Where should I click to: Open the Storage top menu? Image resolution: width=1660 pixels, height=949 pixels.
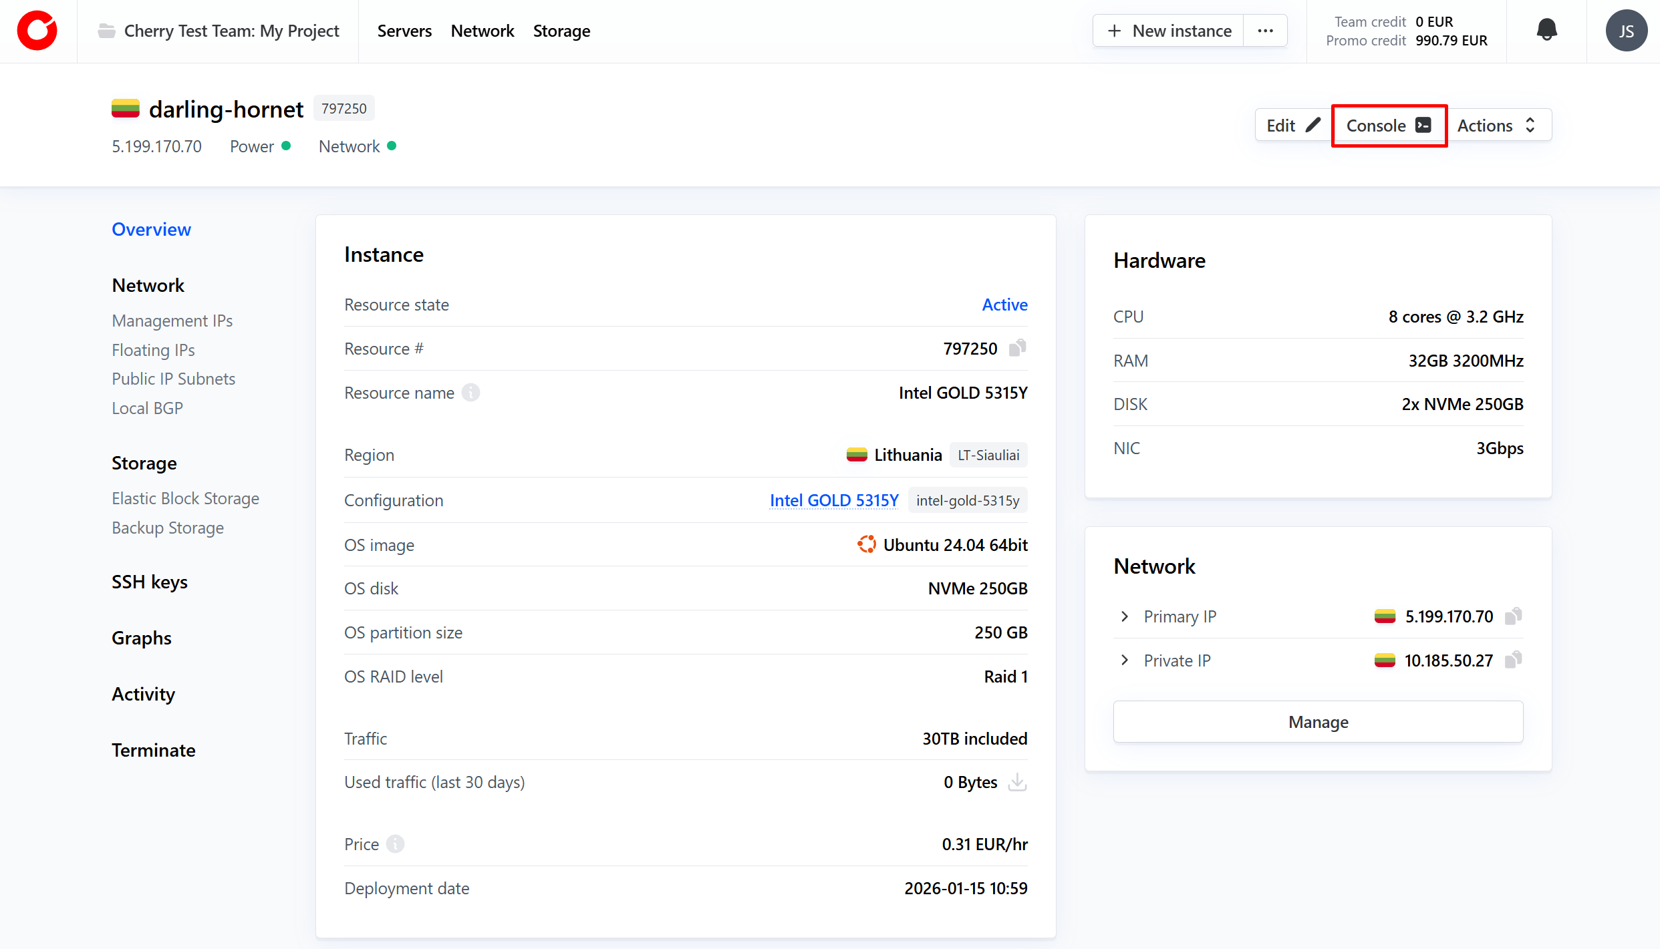[561, 31]
